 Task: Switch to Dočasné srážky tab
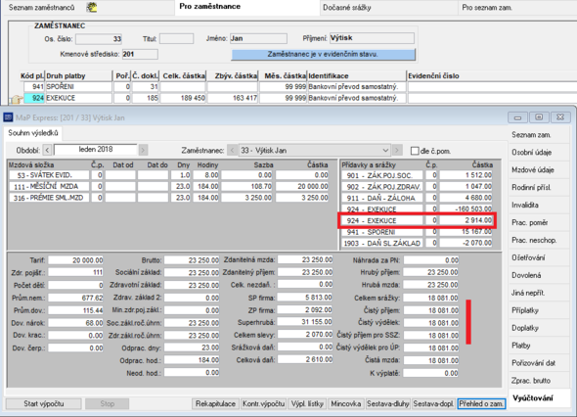(347, 8)
